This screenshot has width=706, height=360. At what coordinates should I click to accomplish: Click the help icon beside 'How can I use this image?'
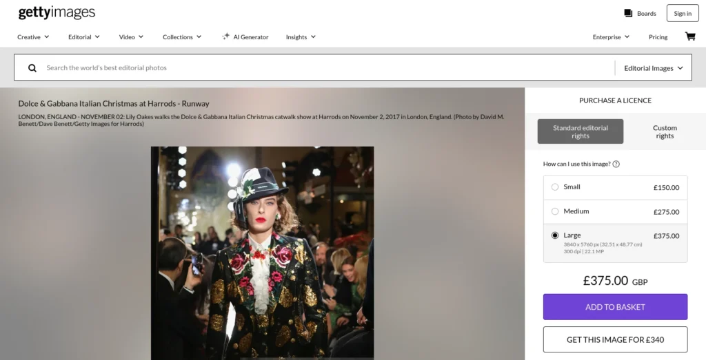616,164
